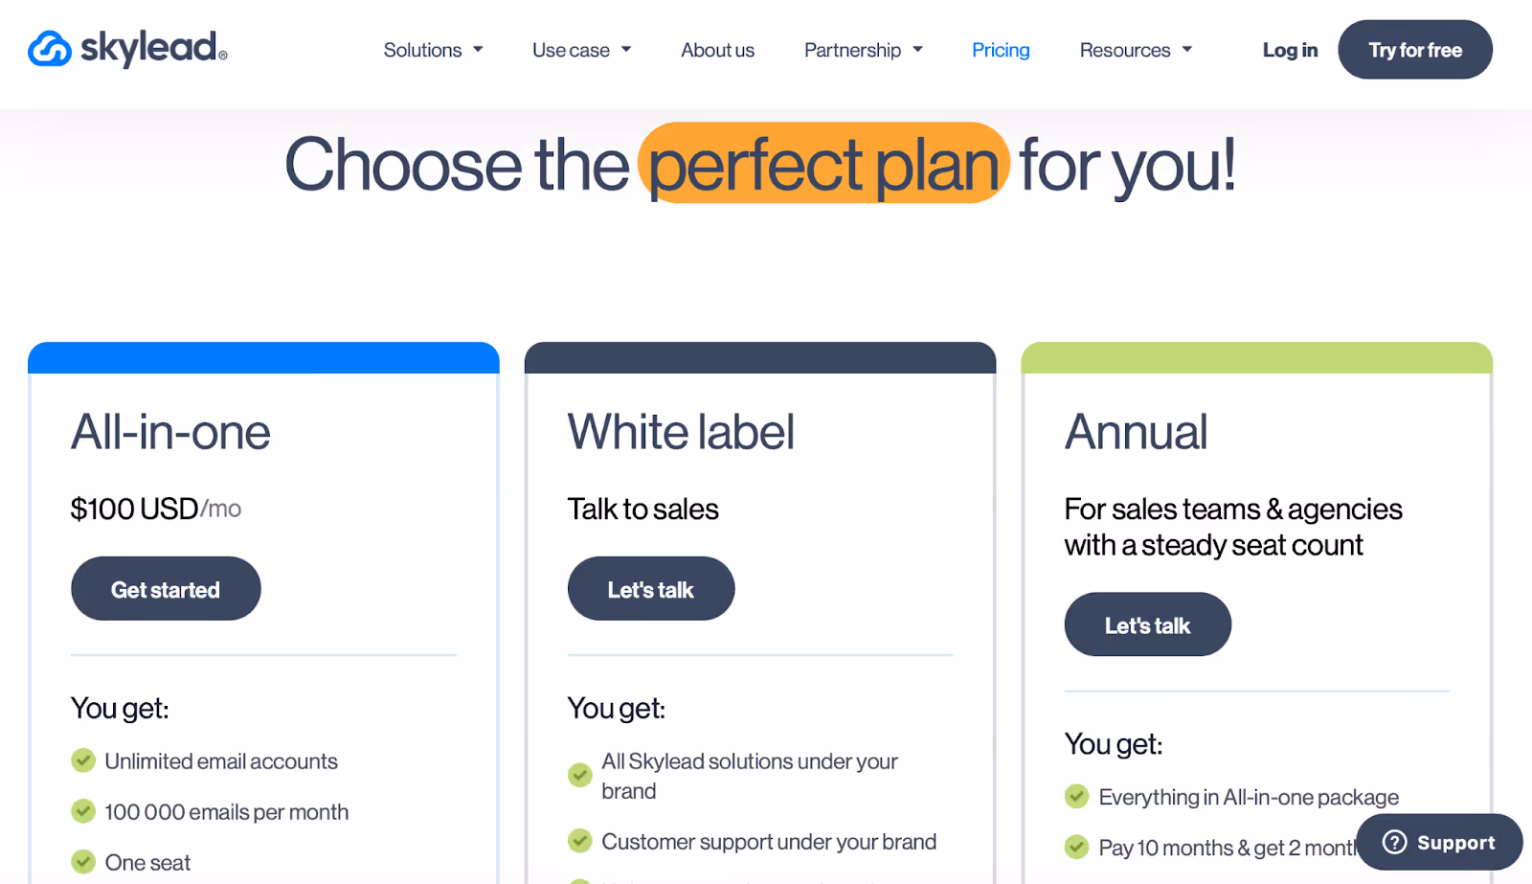This screenshot has height=884, width=1532.
Task: Open the Log in page
Action: tap(1290, 50)
